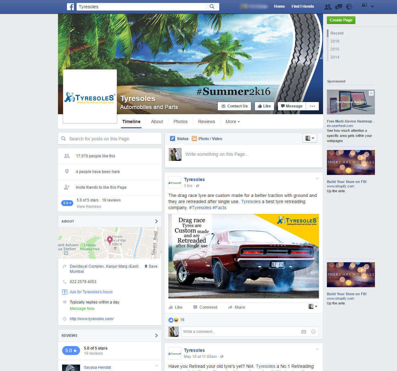The height and width of the screenshot is (371, 397).
Task: Open options chevron on the 3 hrs post
Action: (x=317, y=178)
